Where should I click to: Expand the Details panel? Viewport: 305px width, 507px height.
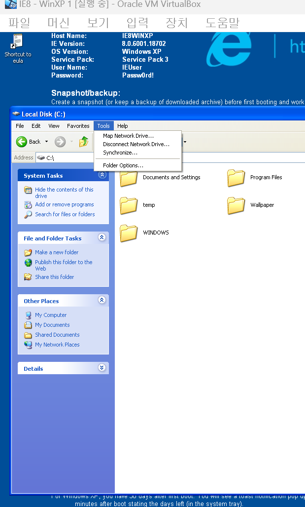(102, 368)
